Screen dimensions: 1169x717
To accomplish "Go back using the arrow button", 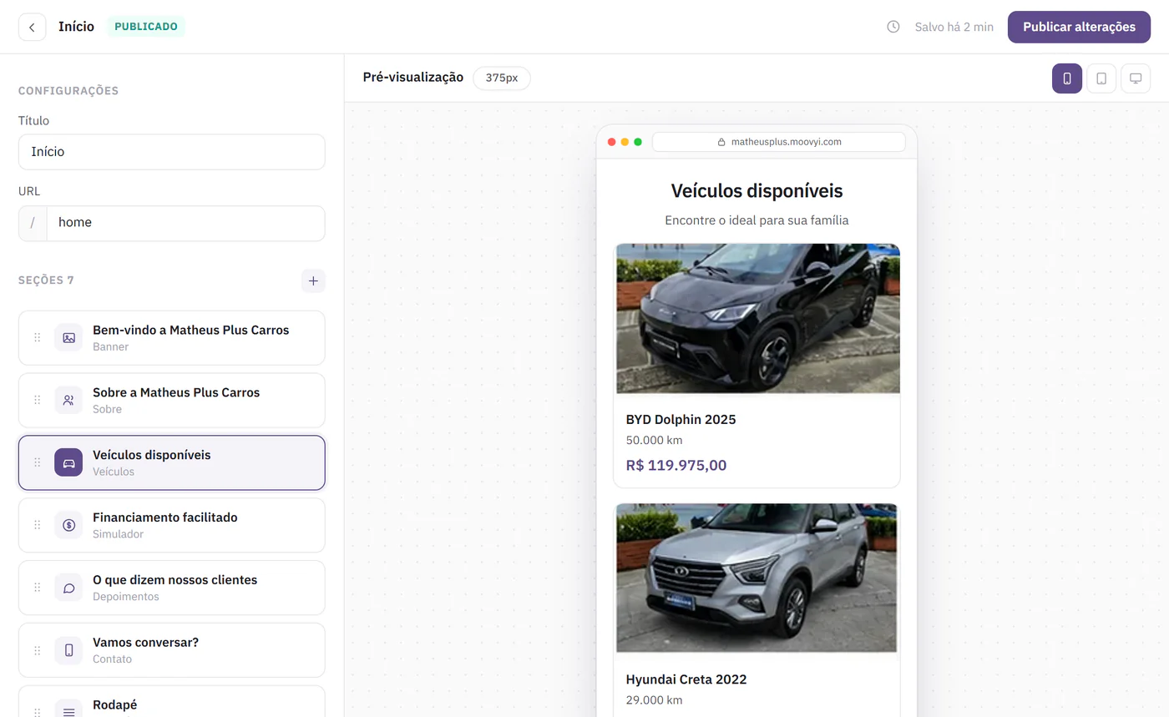I will point(32,27).
